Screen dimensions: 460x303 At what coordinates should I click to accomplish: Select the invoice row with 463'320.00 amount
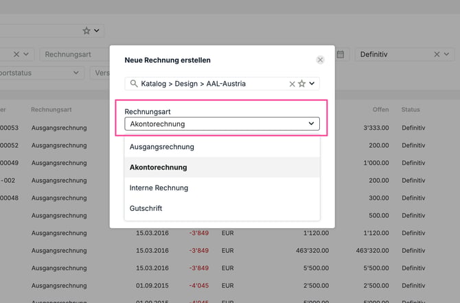[230, 251]
